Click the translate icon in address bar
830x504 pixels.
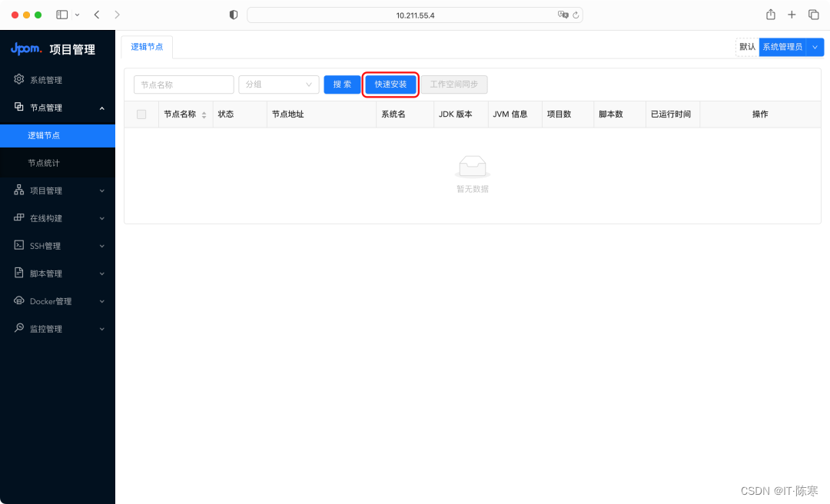tap(563, 15)
